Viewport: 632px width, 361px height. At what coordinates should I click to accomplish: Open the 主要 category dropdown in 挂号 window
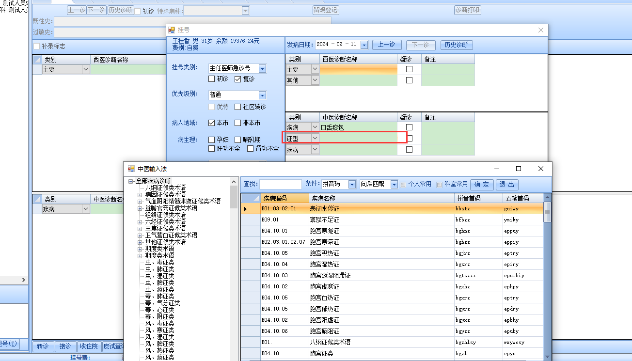[315, 69]
